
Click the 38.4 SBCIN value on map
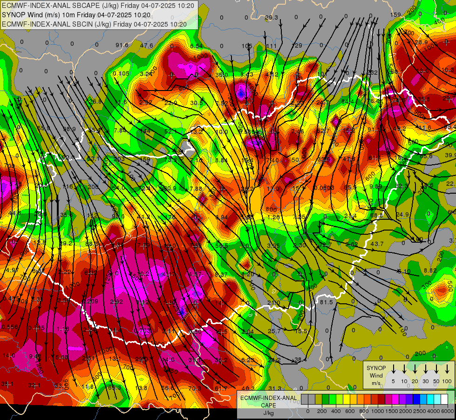(x=301, y=360)
